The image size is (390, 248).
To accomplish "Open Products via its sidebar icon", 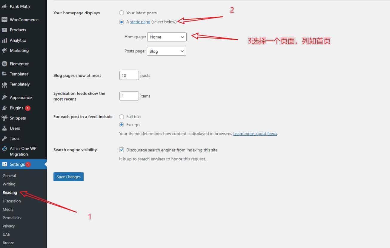I will click(x=4, y=30).
